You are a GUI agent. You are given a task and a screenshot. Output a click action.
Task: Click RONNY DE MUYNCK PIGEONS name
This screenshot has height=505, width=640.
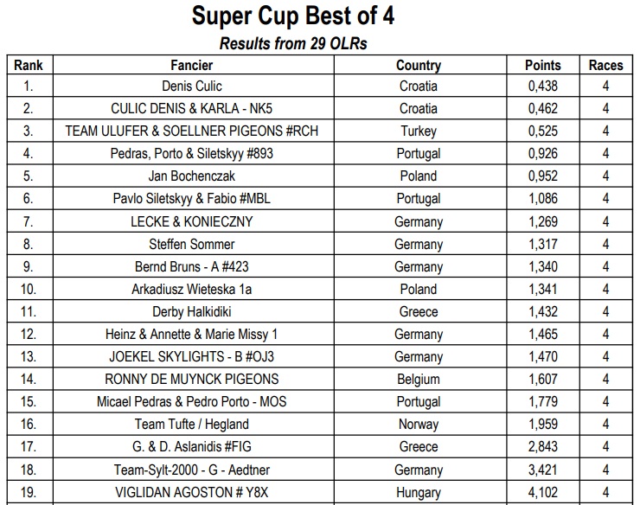pyautogui.click(x=192, y=379)
